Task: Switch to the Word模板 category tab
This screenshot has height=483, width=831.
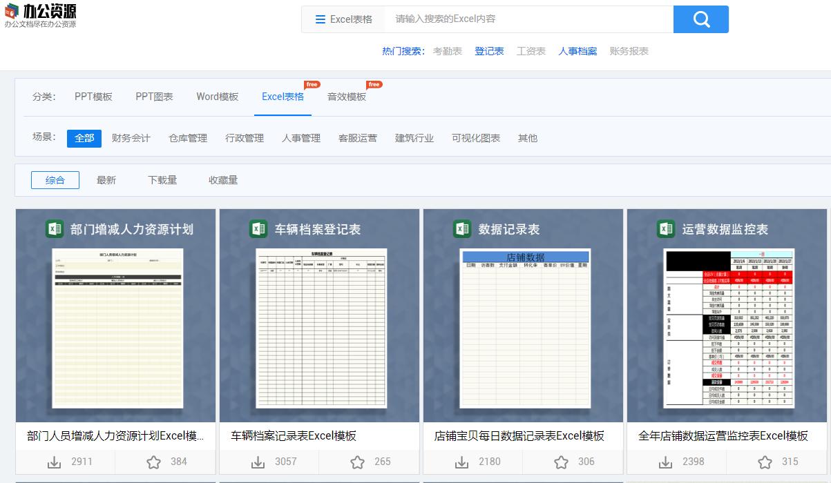Action: pyautogui.click(x=218, y=97)
